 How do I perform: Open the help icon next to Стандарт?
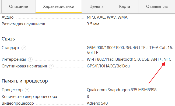24,48
